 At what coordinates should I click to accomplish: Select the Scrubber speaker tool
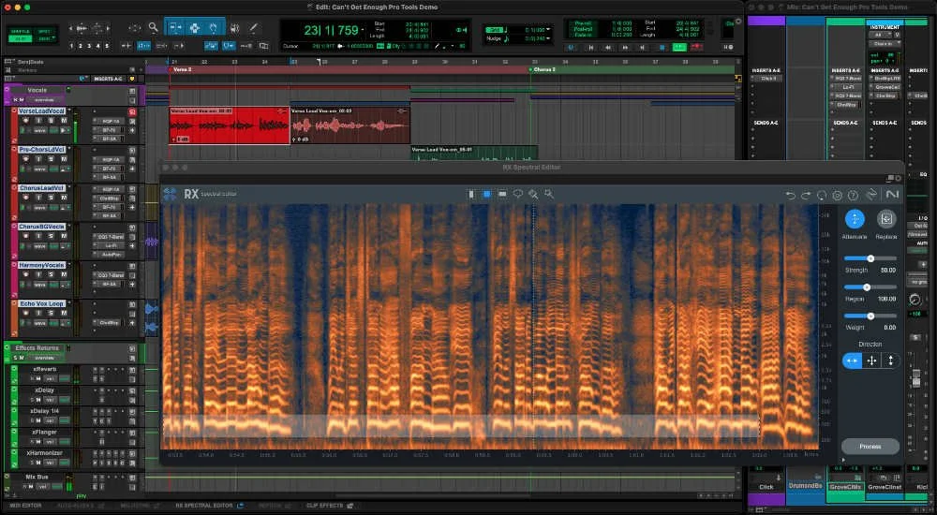(x=235, y=27)
